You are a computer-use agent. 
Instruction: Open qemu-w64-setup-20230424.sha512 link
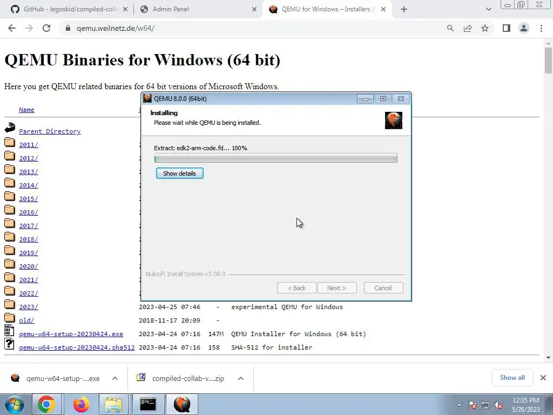77,347
